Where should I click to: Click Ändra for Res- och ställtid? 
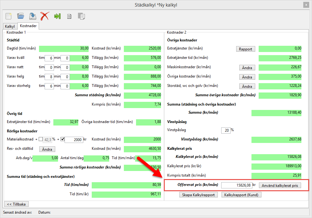click(x=47, y=149)
